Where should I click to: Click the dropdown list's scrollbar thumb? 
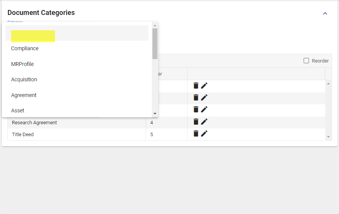[x=155, y=43]
